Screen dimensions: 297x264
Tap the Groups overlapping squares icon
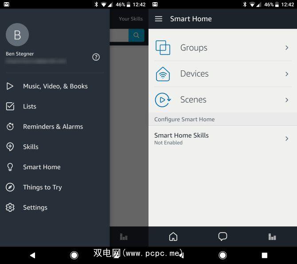(x=163, y=47)
